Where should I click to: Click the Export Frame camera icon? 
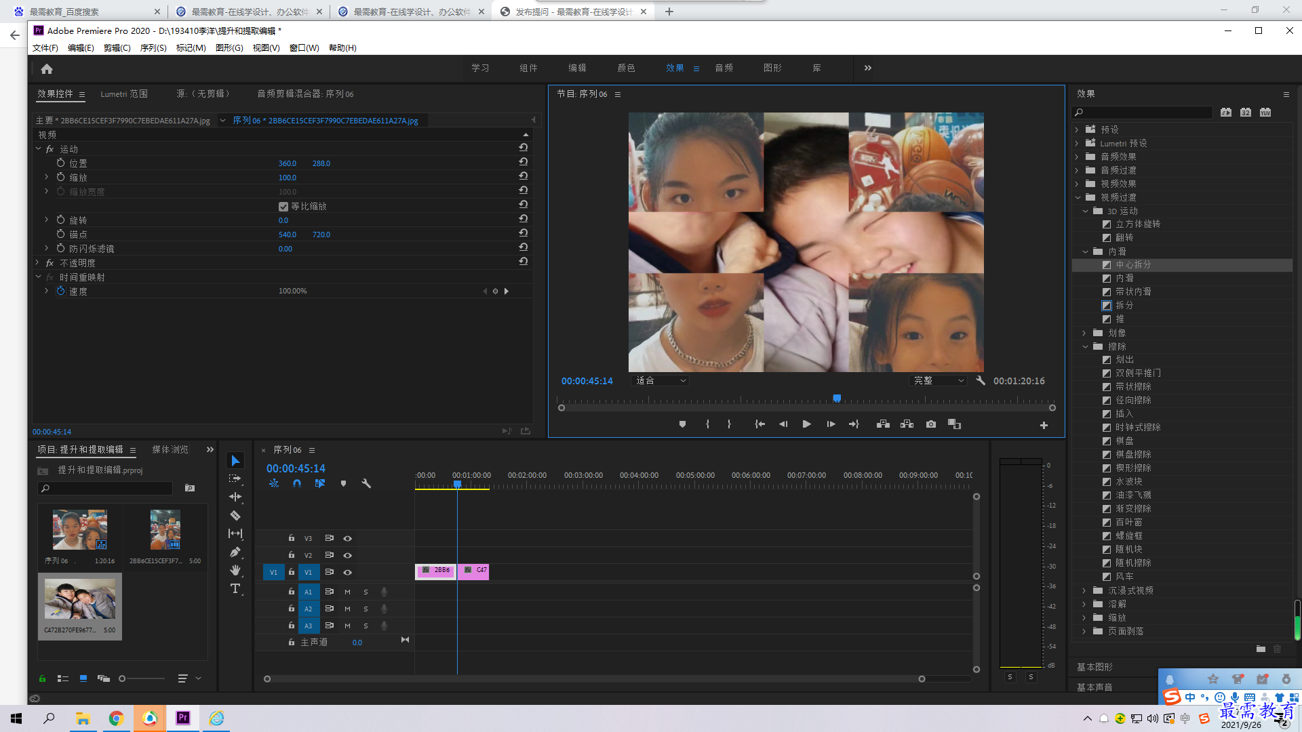coord(931,424)
